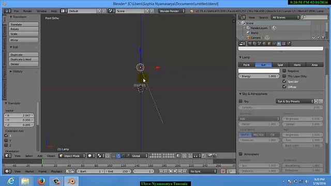Select the active Lamp data properties tab
This screenshot has width=331, height=186.
(x=279, y=43)
